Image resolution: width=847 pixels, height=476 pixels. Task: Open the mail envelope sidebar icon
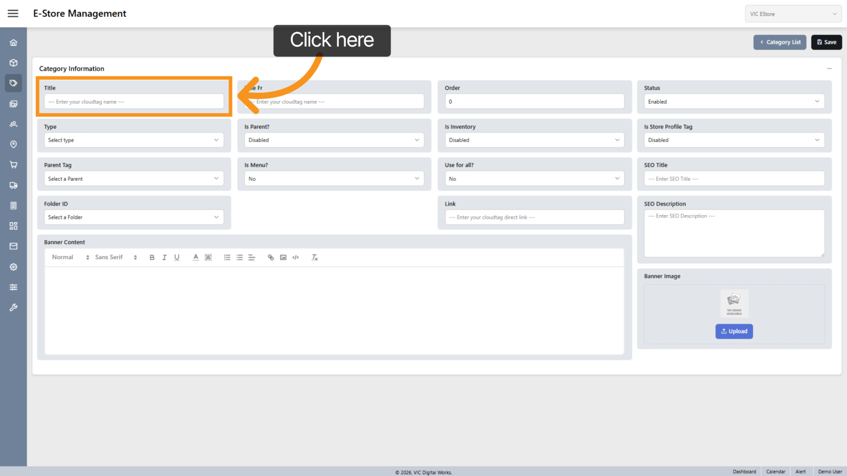[14, 246]
